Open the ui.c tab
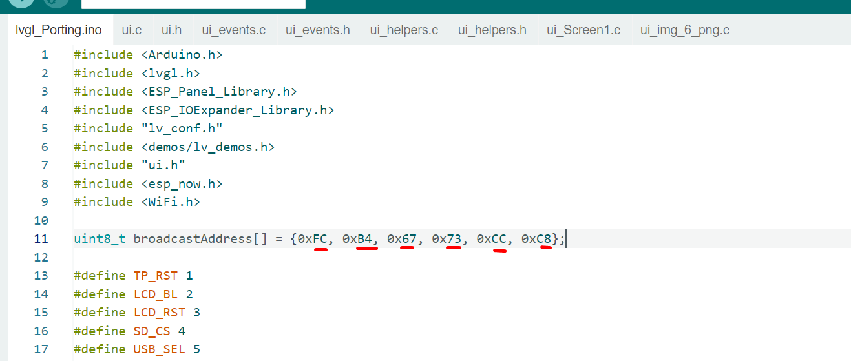Screen dimensions: 851x361 pos(132,30)
